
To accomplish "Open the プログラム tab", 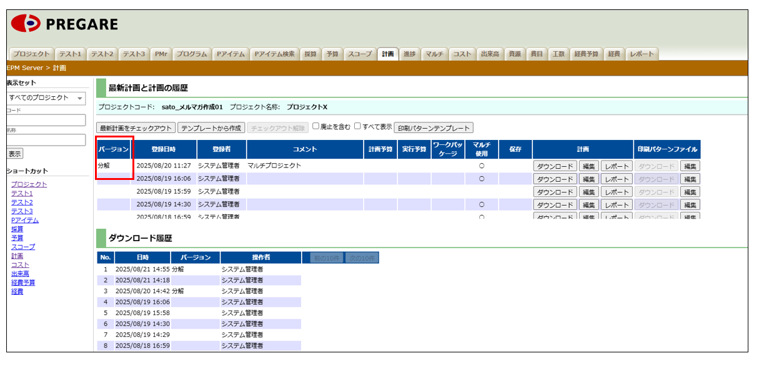I will (x=191, y=54).
